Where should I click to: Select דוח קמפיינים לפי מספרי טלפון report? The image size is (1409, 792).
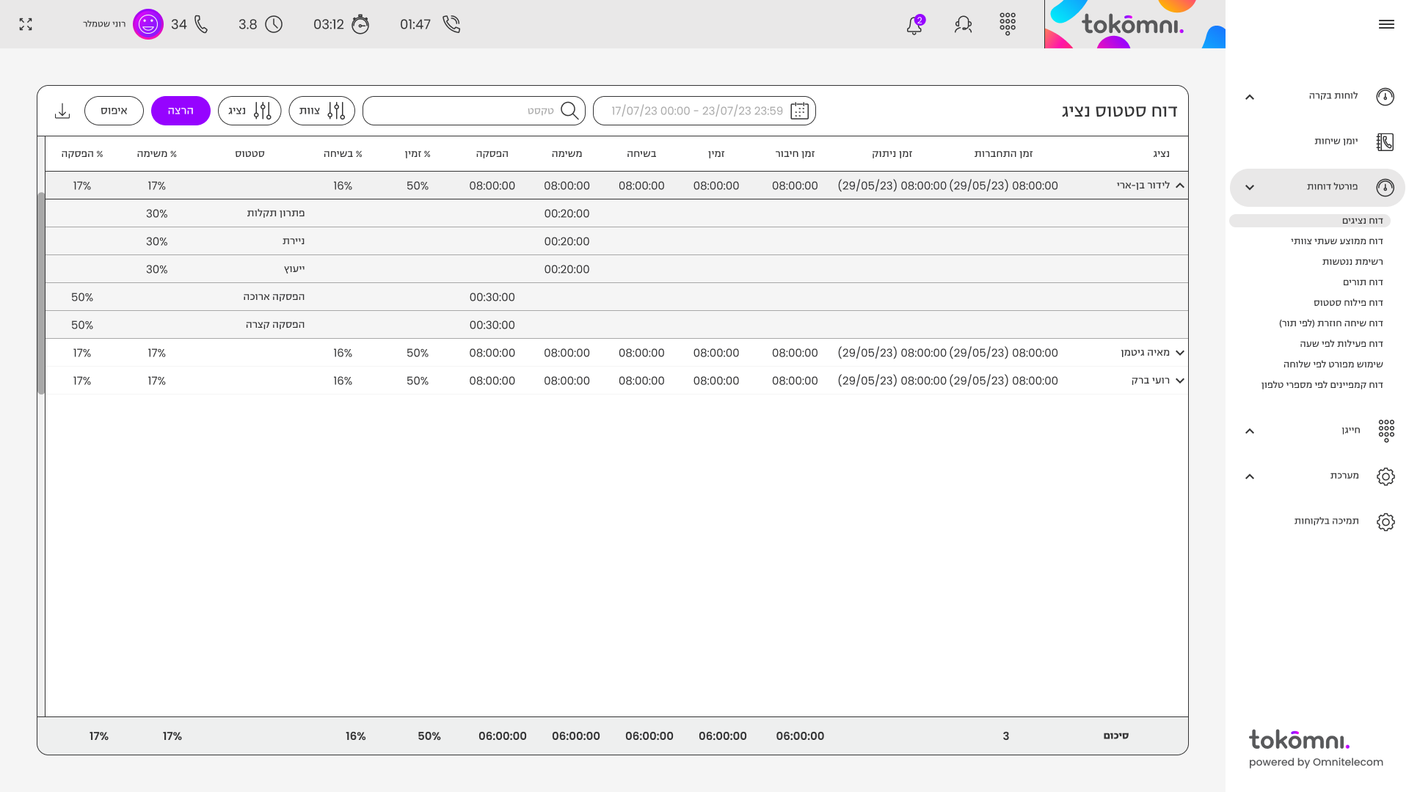pyautogui.click(x=1322, y=385)
